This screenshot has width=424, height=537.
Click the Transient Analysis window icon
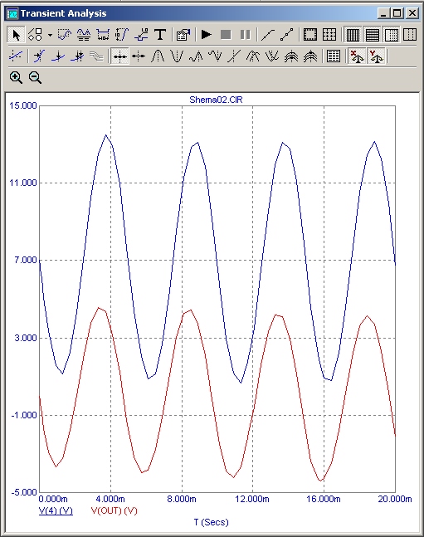click(x=12, y=14)
